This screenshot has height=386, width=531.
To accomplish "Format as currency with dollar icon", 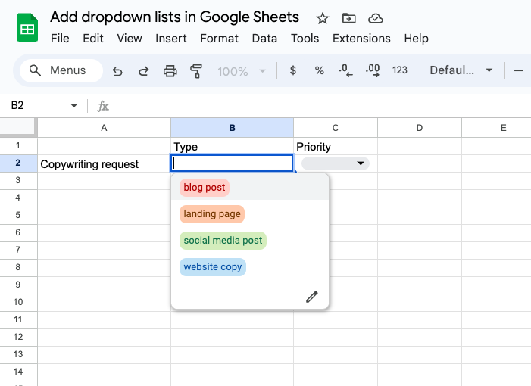I will tap(293, 70).
